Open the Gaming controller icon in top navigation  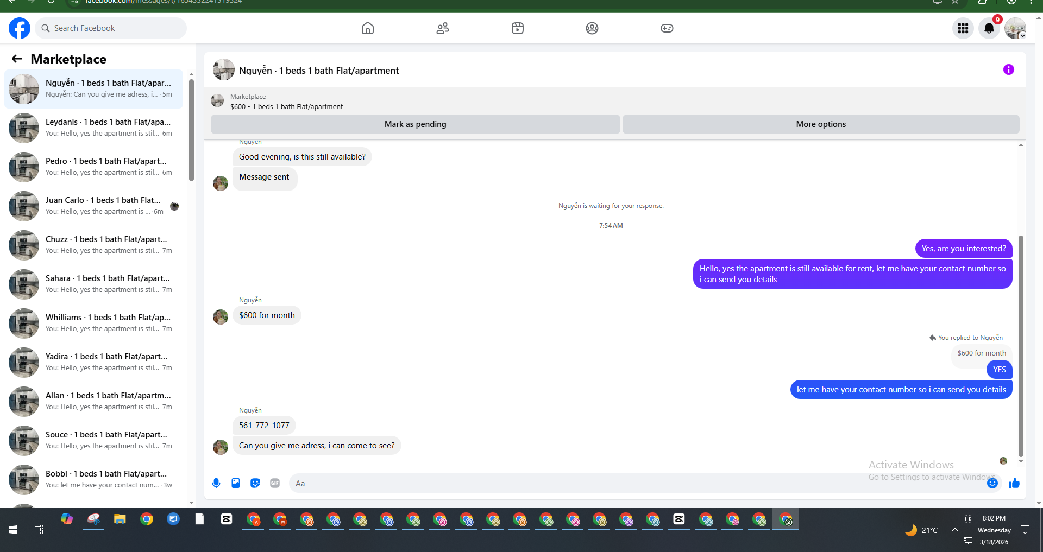667,28
